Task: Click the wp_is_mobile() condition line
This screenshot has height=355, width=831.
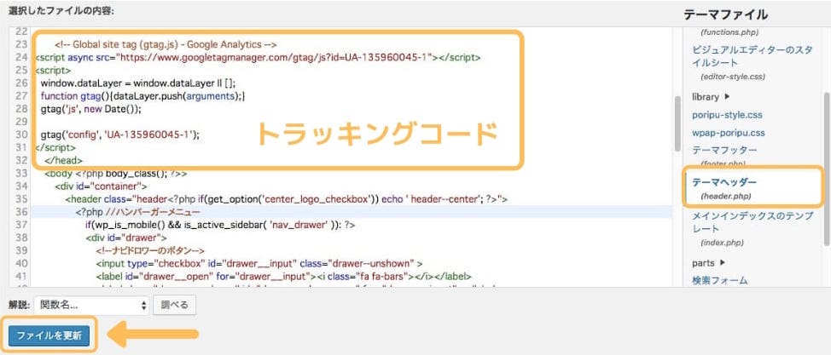Action: click(220, 225)
